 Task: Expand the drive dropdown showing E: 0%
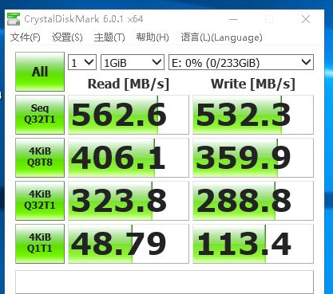tap(241, 62)
